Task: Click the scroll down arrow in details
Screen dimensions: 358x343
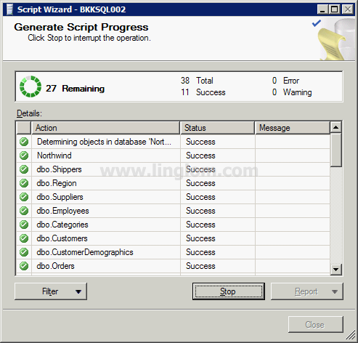Action: pyautogui.click(x=336, y=269)
